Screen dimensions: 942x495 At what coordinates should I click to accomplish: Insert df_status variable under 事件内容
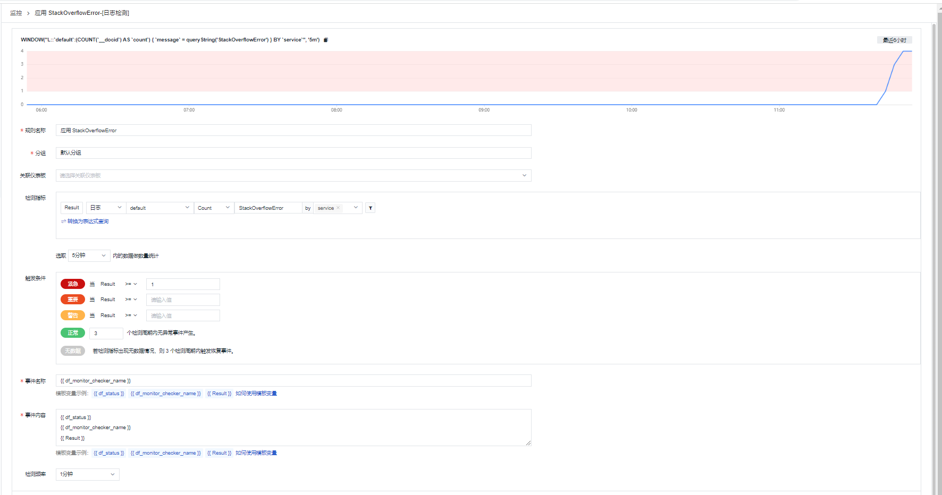[x=109, y=453]
